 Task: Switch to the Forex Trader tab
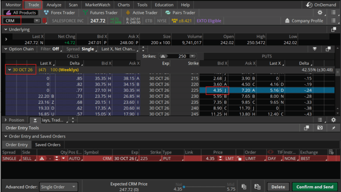tap(59, 13)
